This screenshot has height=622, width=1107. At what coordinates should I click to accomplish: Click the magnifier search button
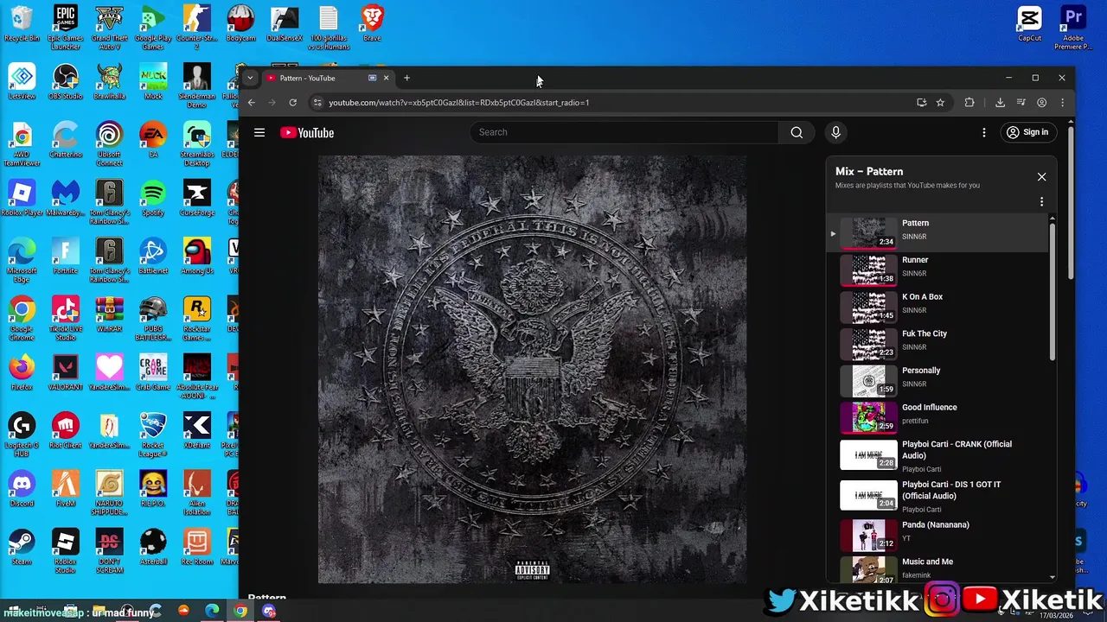click(x=797, y=132)
